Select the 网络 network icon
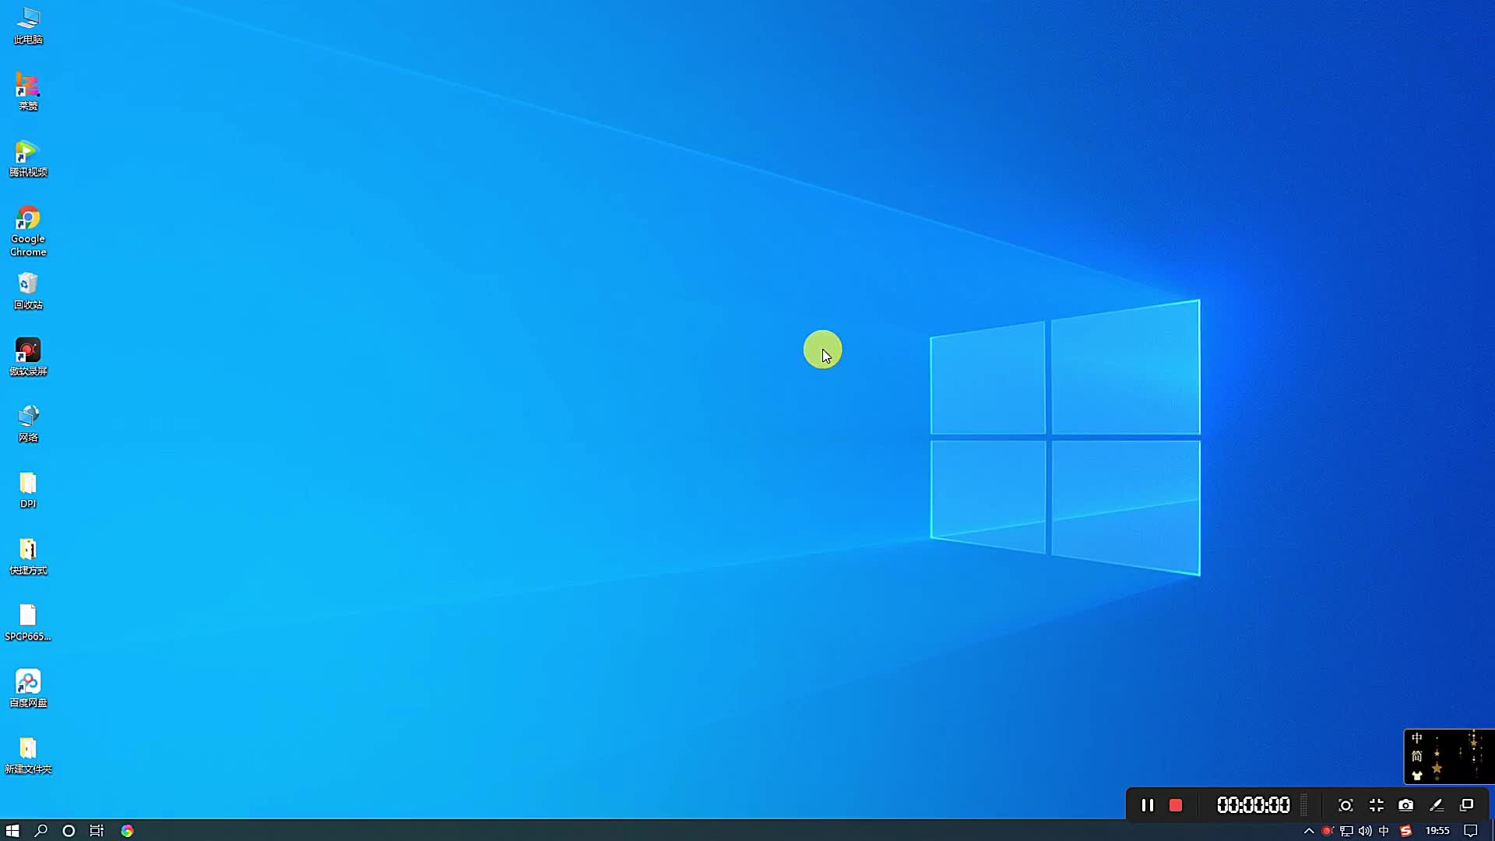The width and height of the screenshot is (1495, 841). [x=28, y=424]
